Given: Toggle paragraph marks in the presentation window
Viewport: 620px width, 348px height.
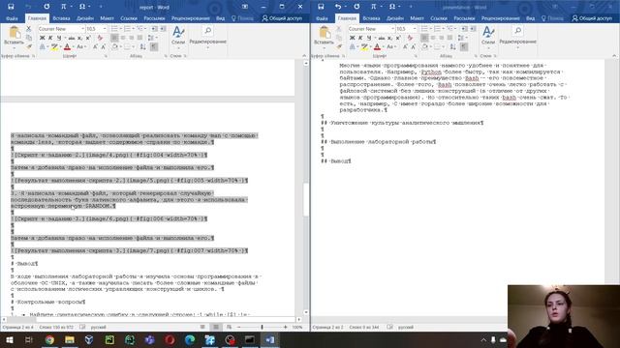Looking at the screenshot, I should (x=464, y=47).
